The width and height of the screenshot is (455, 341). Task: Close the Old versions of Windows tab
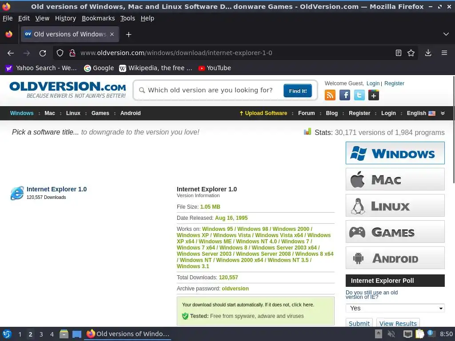pos(112,34)
